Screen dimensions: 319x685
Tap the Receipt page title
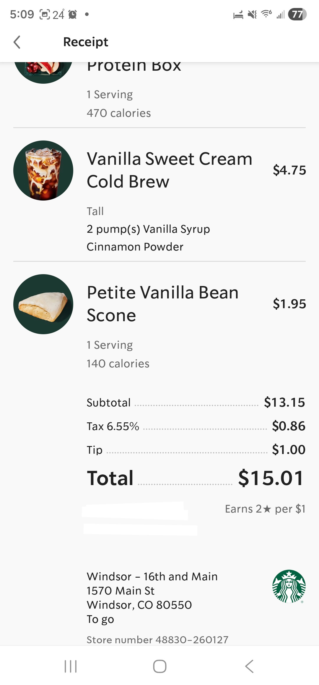point(86,42)
